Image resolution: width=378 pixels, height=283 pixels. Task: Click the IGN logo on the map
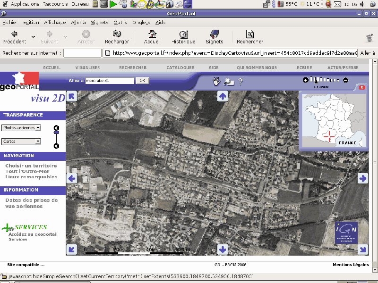(x=346, y=233)
